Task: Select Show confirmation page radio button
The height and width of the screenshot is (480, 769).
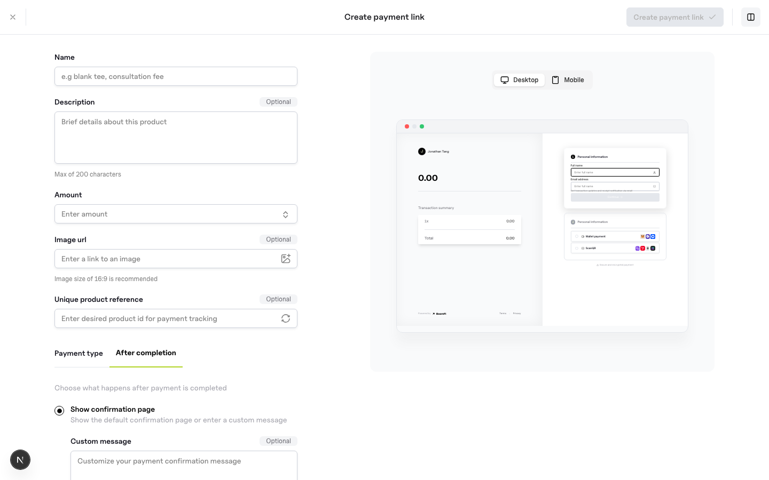Action: [x=59, y=411]
